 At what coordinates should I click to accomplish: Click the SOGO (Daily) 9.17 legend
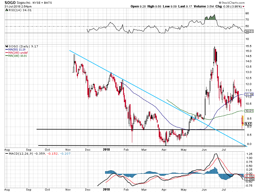coord(23,46)
